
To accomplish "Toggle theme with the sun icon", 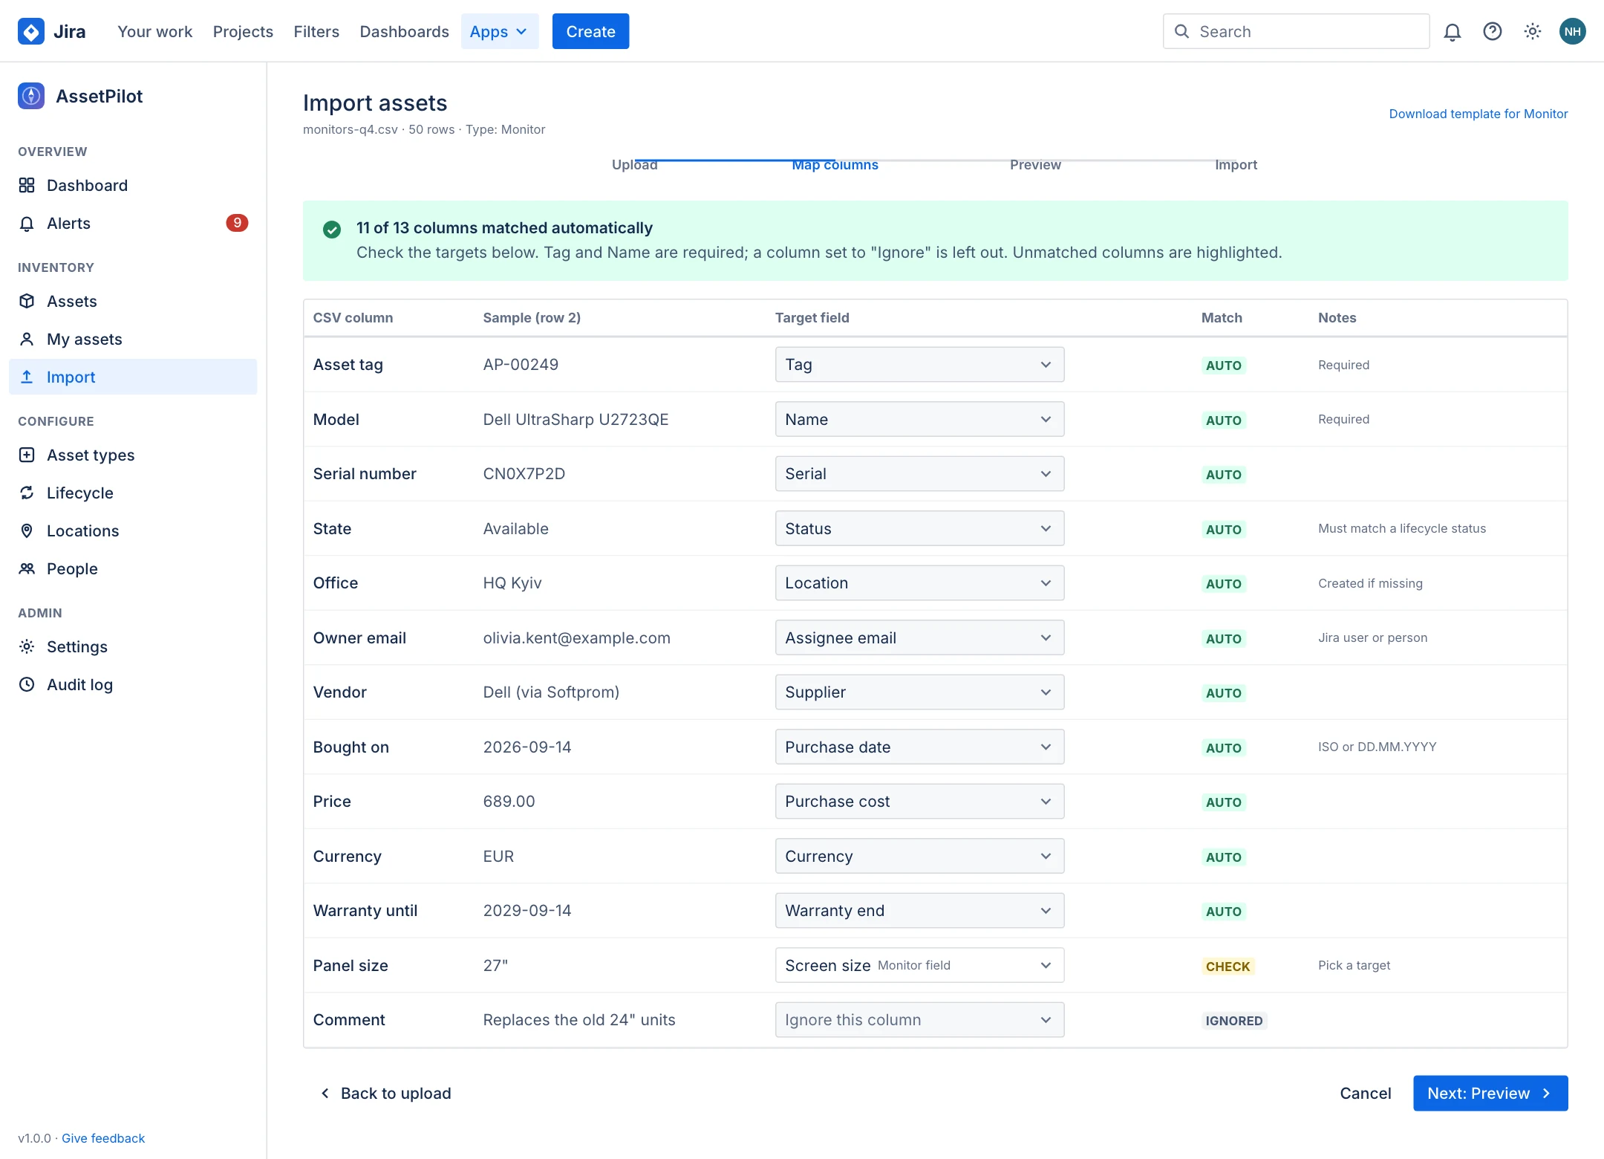I will (1533, 31).
